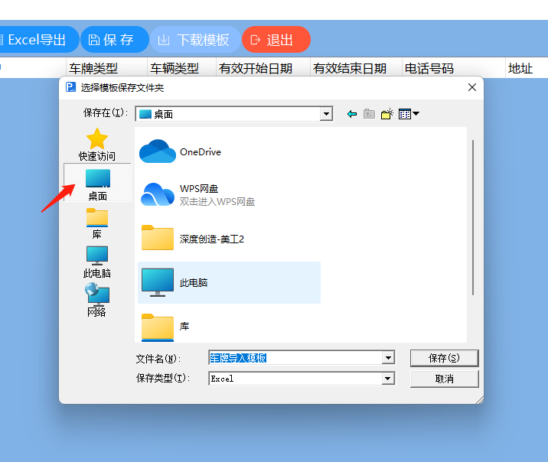The height and width of the screenshot is (462, 548).
Task: Click the 双击进入WPS网盘 description text
Action: point(217,202)
